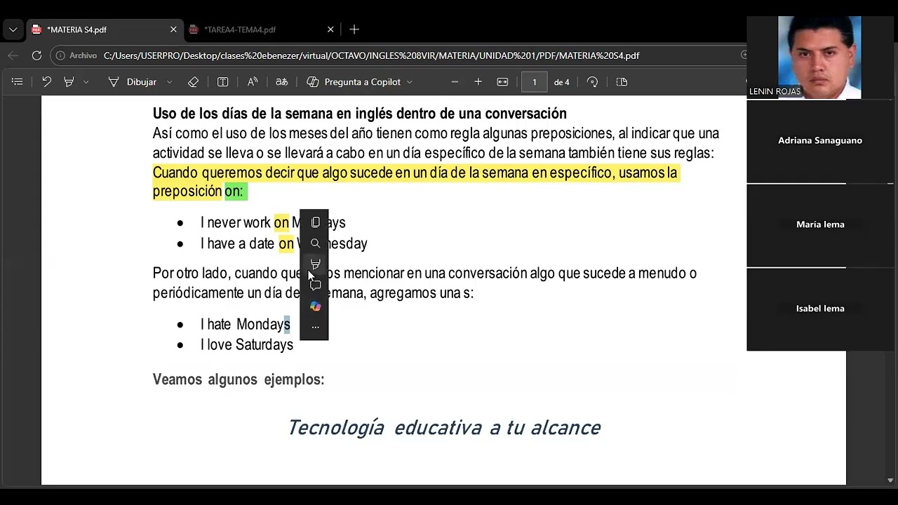The height and width of the screenshot is (505, 898).
Task: Click heading Uso de los días
Action: (360, 114)
